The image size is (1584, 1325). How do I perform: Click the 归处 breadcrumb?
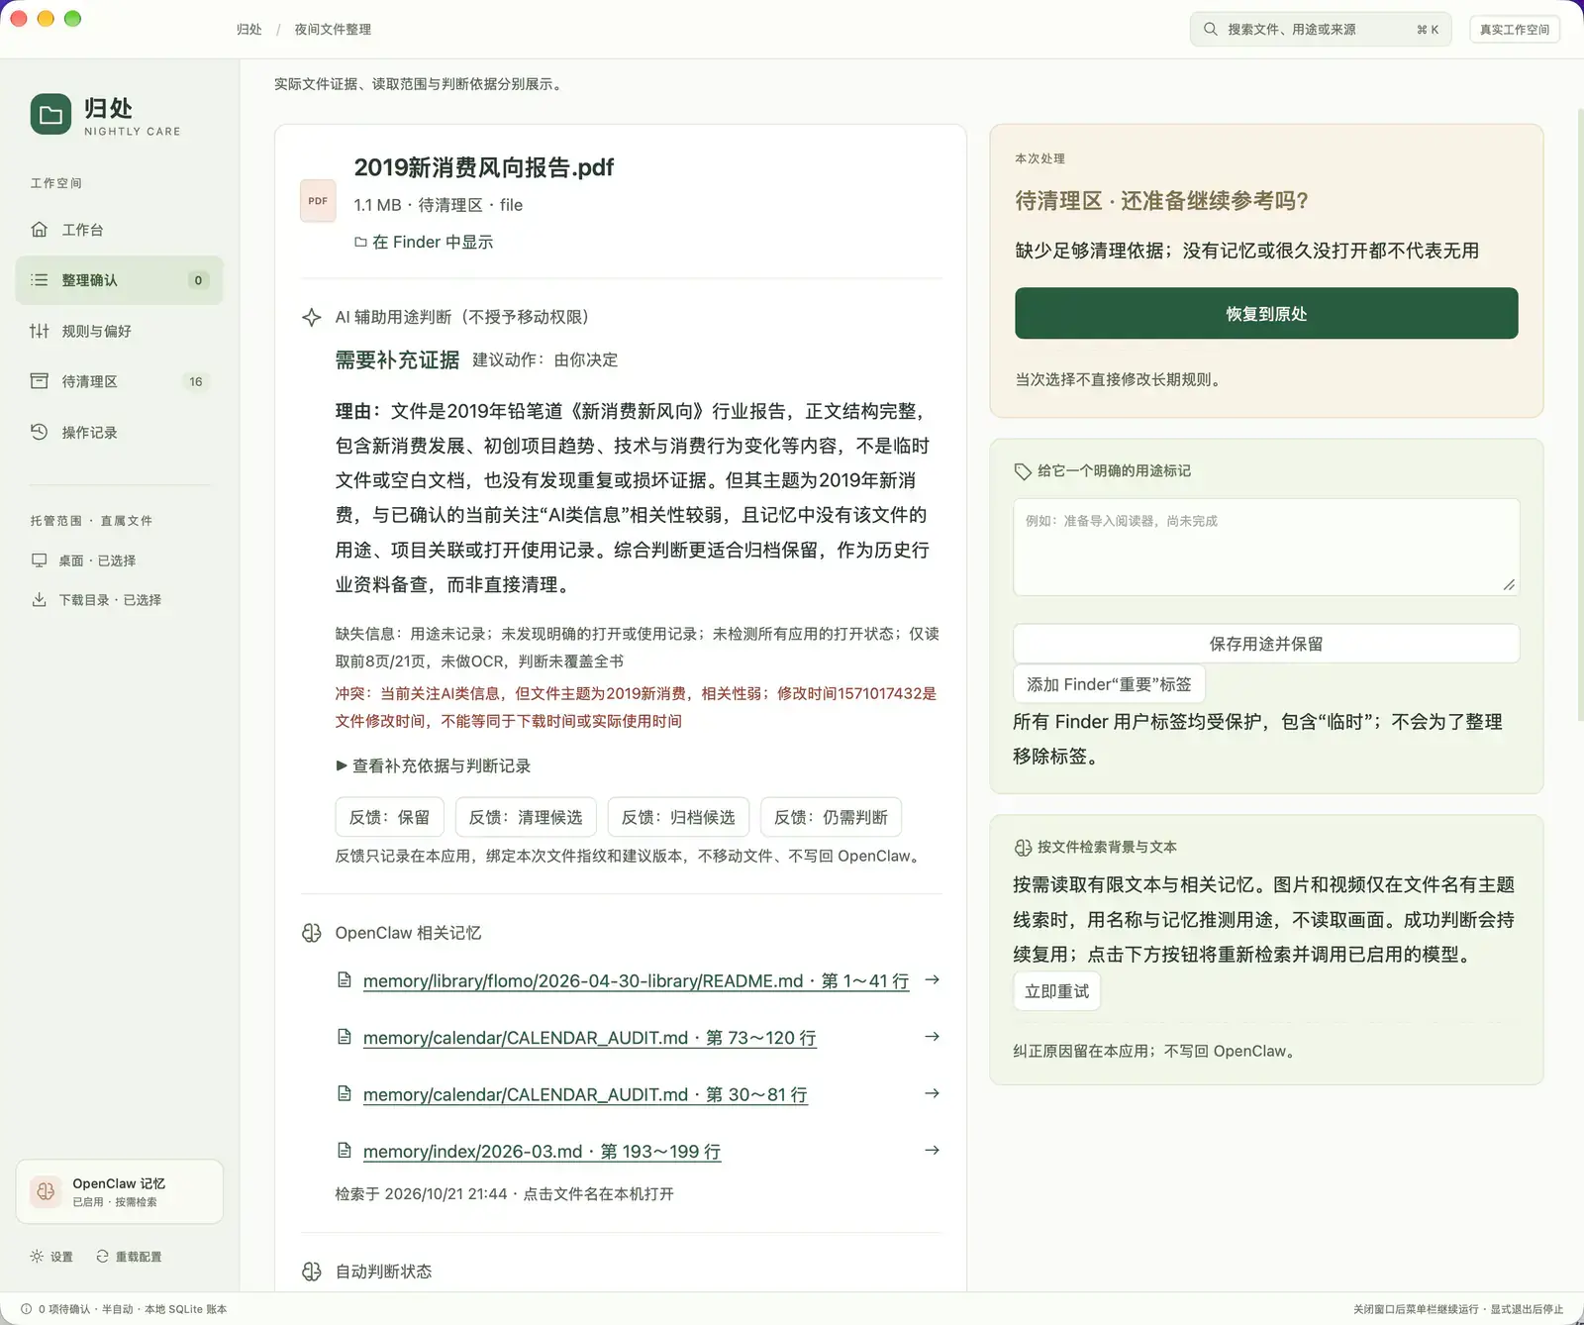[x=249, y=30]
